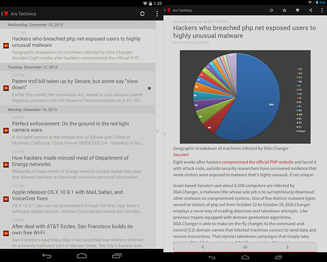The height and width of the screenshot is (262, 327).
Task: Open the overflow menu in the article view
Action: pos(322,10)
